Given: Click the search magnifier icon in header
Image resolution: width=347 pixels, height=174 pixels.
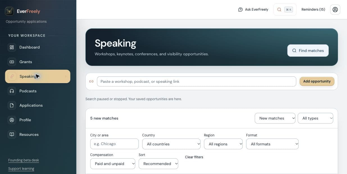Looking at the screenshot, I should coord(279,10).
